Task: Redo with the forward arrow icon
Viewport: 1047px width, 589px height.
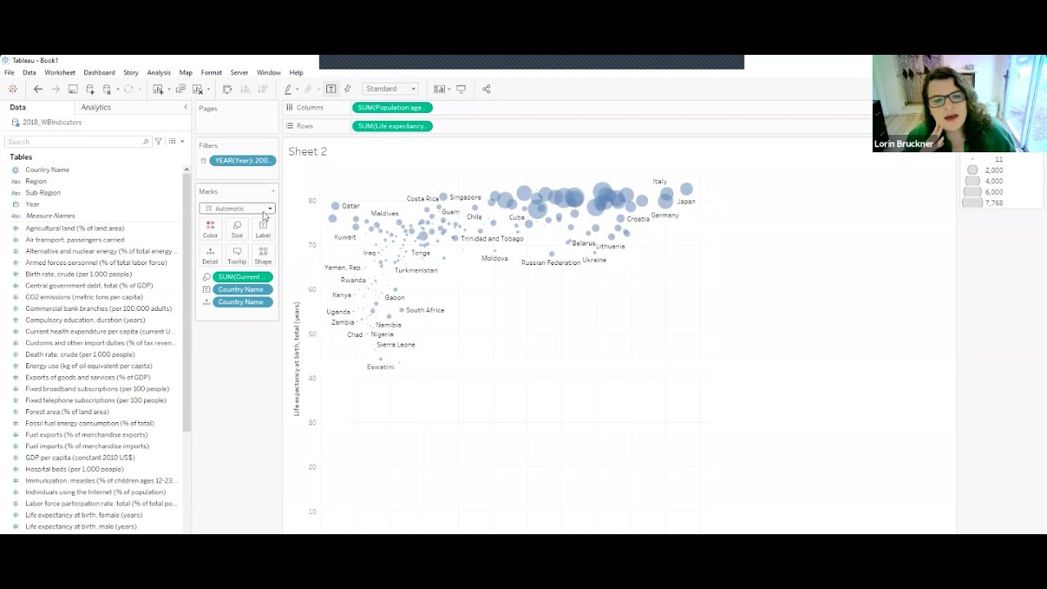Action: pos(56,89)
